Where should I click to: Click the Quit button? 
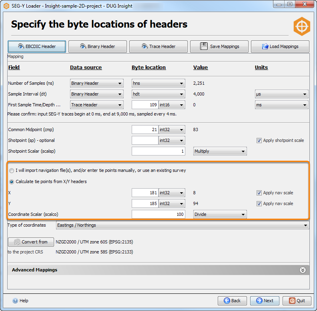click(297, 301)
